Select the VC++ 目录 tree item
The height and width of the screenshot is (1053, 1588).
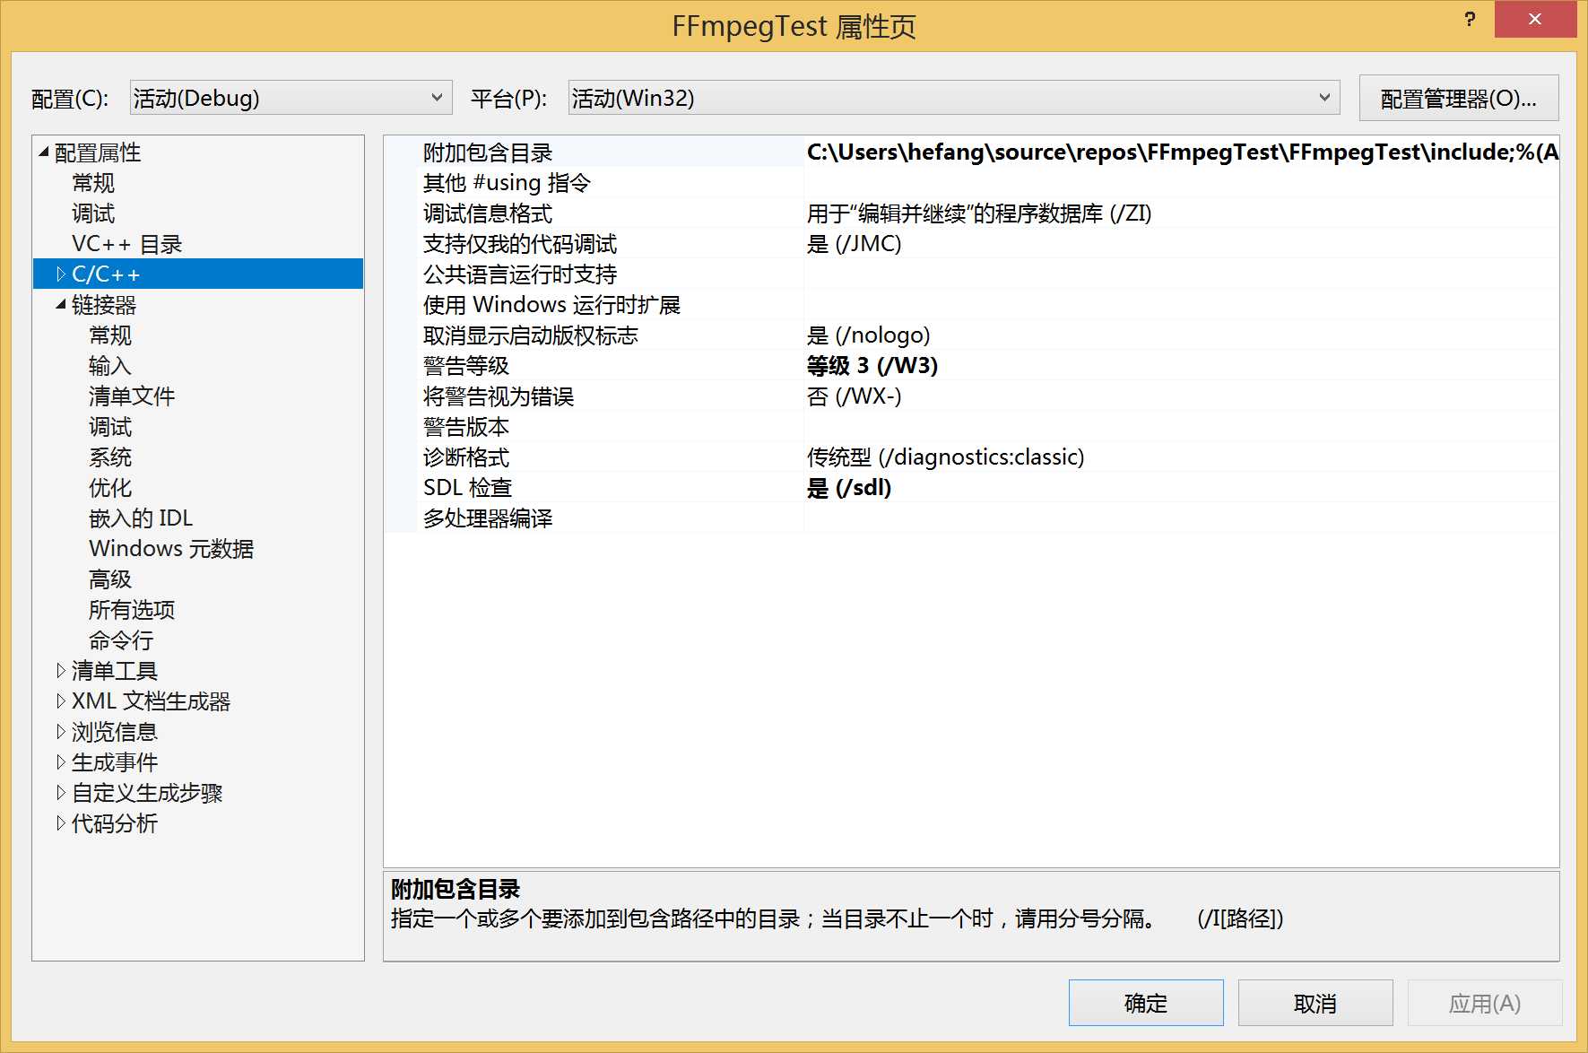pos(126,244)
